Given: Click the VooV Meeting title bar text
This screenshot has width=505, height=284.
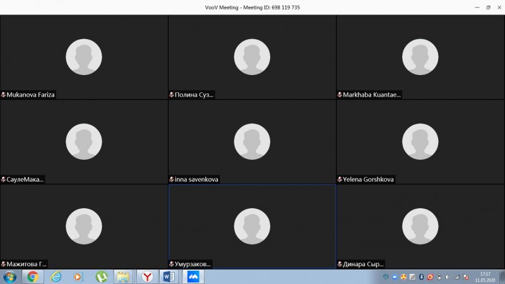Looking at the screenshot, I should click(x=252, y=8).
